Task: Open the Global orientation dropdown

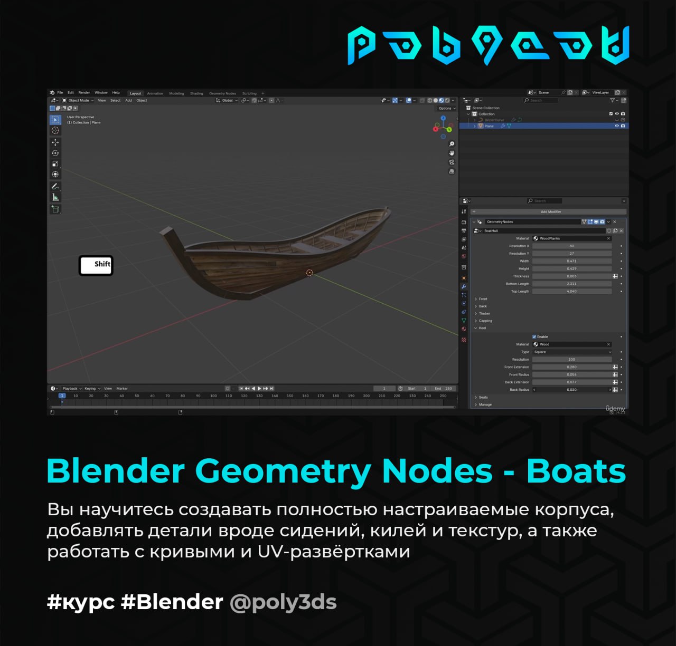Action: (227, 100)
